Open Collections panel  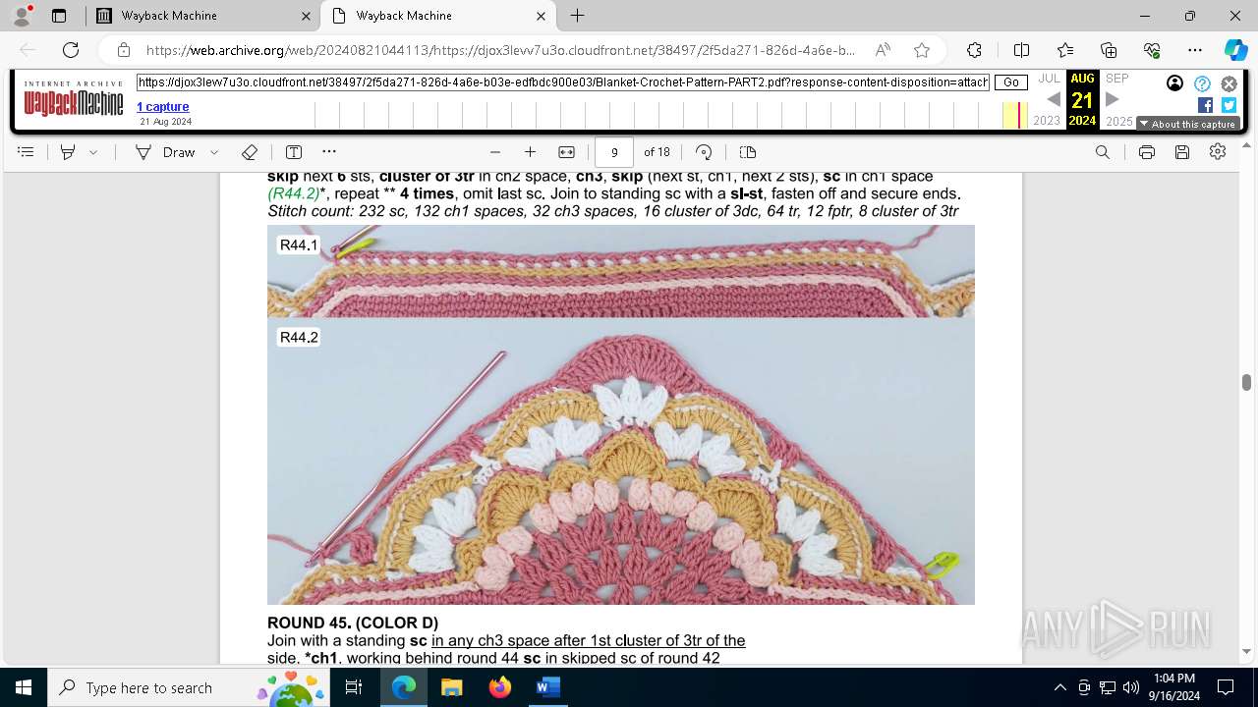tap(1109, 50)
